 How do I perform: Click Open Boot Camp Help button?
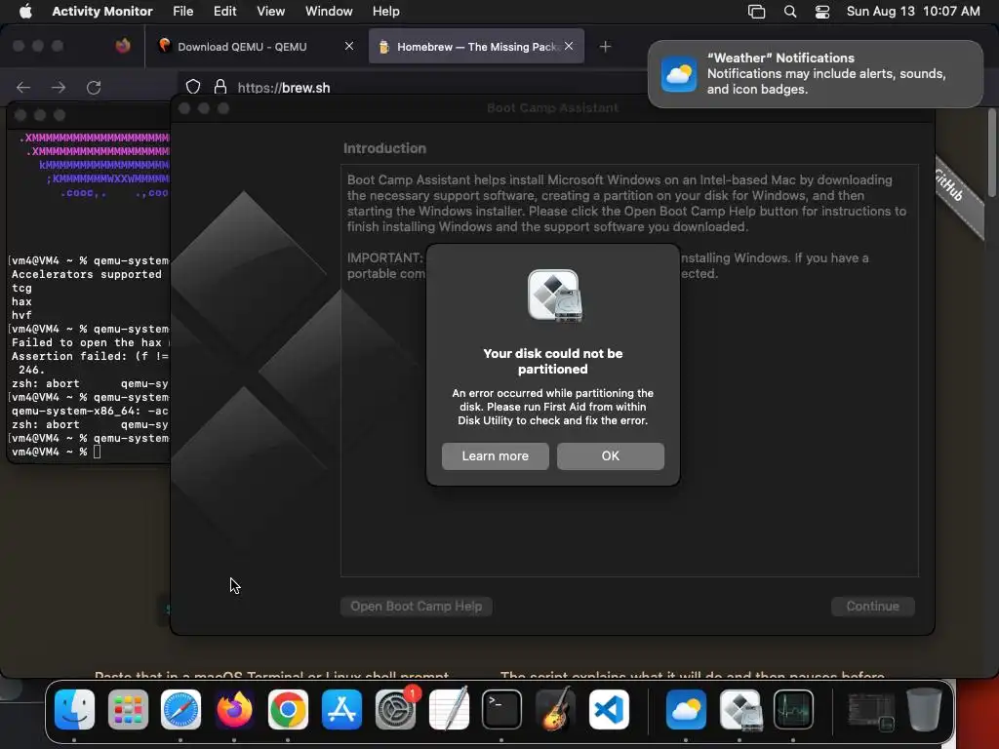coord(416,607)
